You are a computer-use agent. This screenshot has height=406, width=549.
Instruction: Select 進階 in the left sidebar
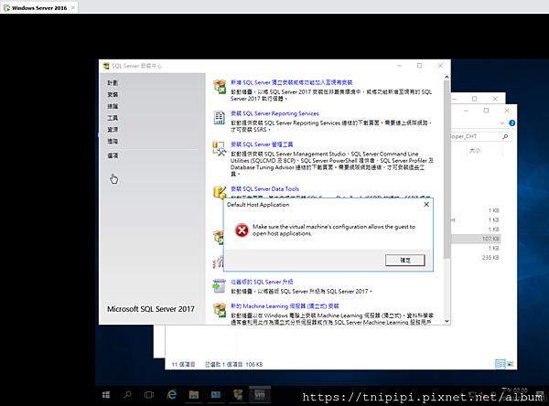(x=113, y=141)
